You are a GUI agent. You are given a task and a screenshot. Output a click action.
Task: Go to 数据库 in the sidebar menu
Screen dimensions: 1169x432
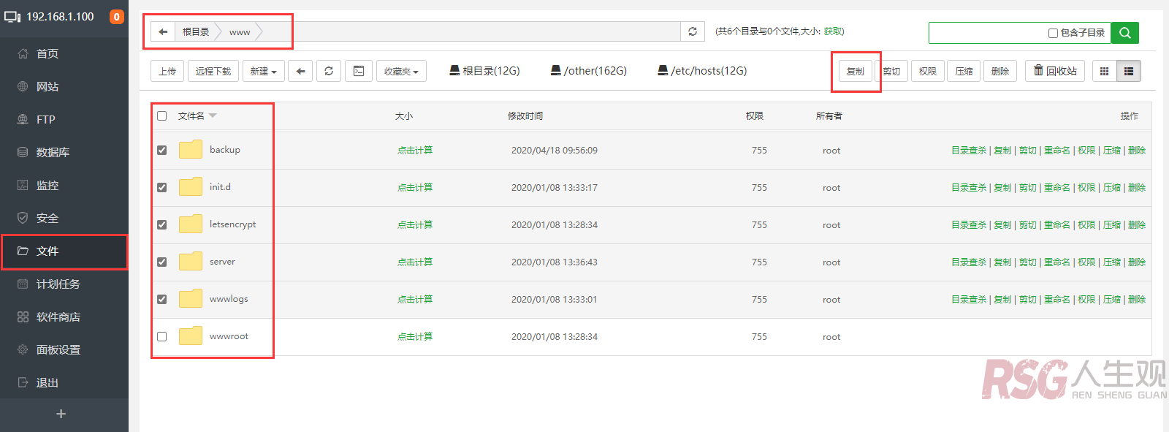coord(53,152)
